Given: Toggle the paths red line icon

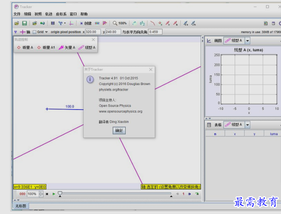Looking at the screenshot, I should point(153,23).
